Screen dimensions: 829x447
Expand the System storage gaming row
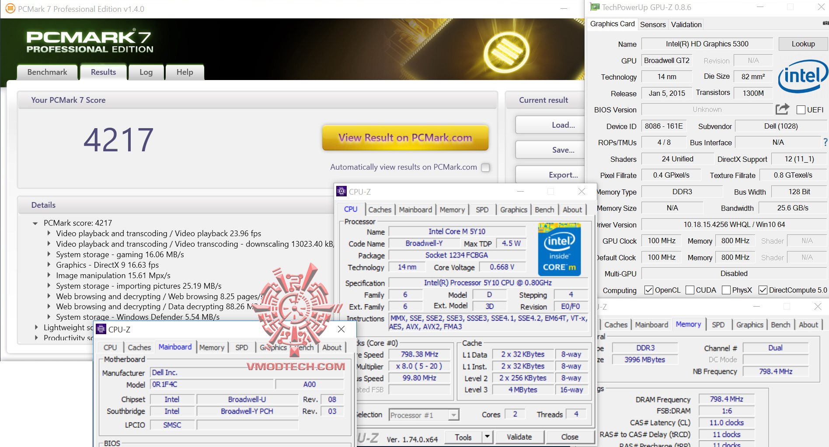[x=49, y=255]
